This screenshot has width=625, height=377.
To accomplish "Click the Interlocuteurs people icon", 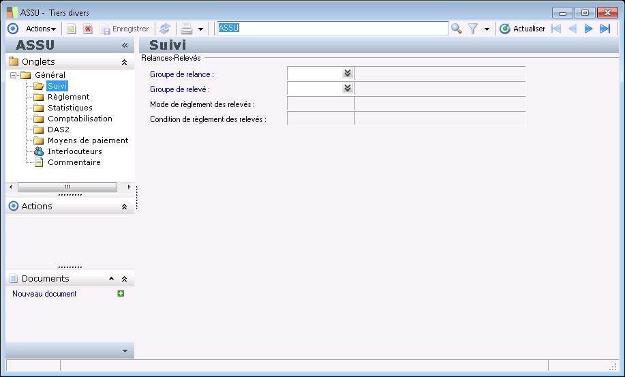I will [x=39, y=151].
